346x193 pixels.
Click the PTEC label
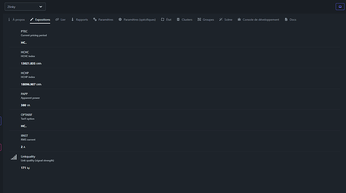(x=24, y=31)
